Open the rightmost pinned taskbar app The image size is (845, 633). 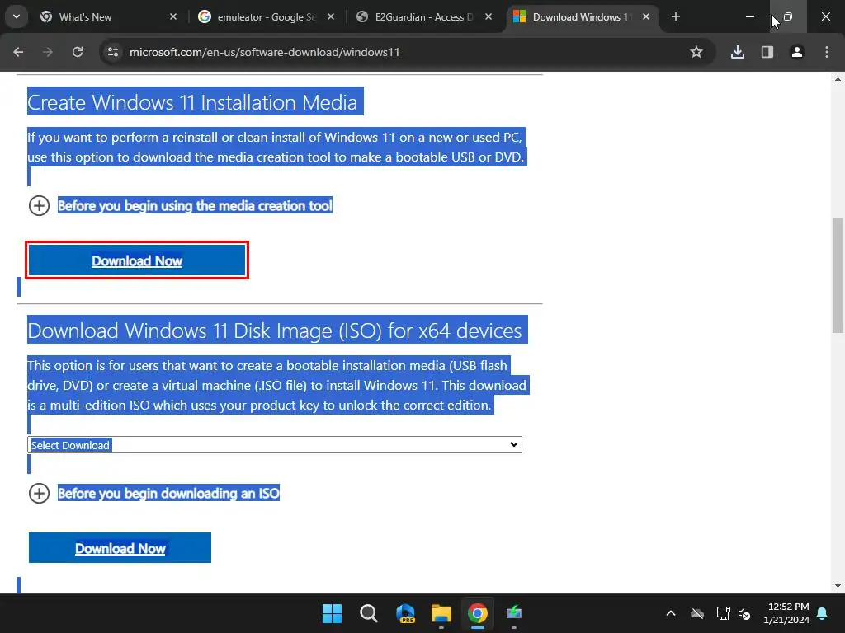[x=514, y=613]
